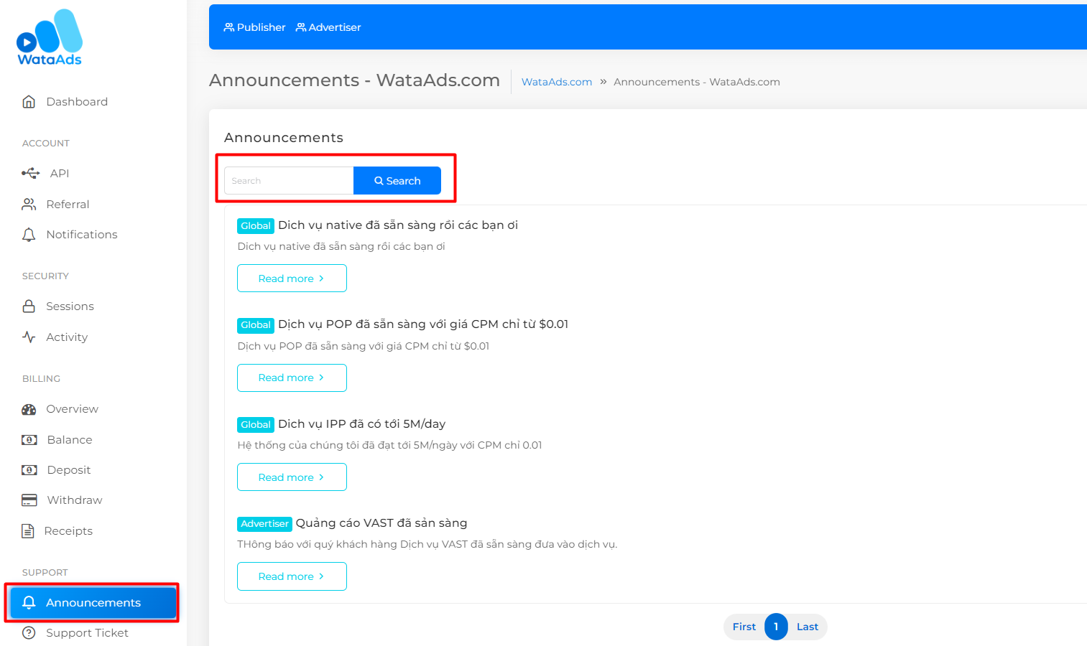1087x646 pixels.
Task: Open announcement title 'Dịch vụ POP đã sẵn sàng'
Action: (x=423, y=324)
